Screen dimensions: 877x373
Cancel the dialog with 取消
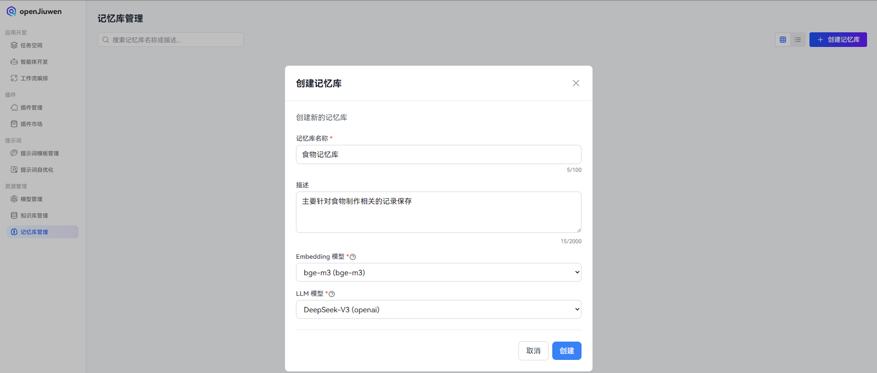click(x=533, y=351)
